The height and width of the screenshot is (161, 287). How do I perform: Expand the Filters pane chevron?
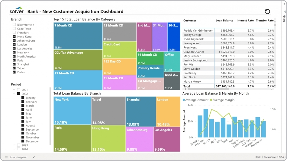284,4
